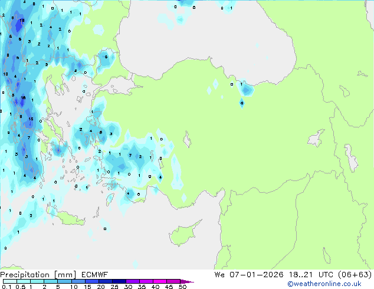Click the '15' precipitation value over Greece
The width and height of the screenshot is (374, 289).
click(x=31, y=119)
